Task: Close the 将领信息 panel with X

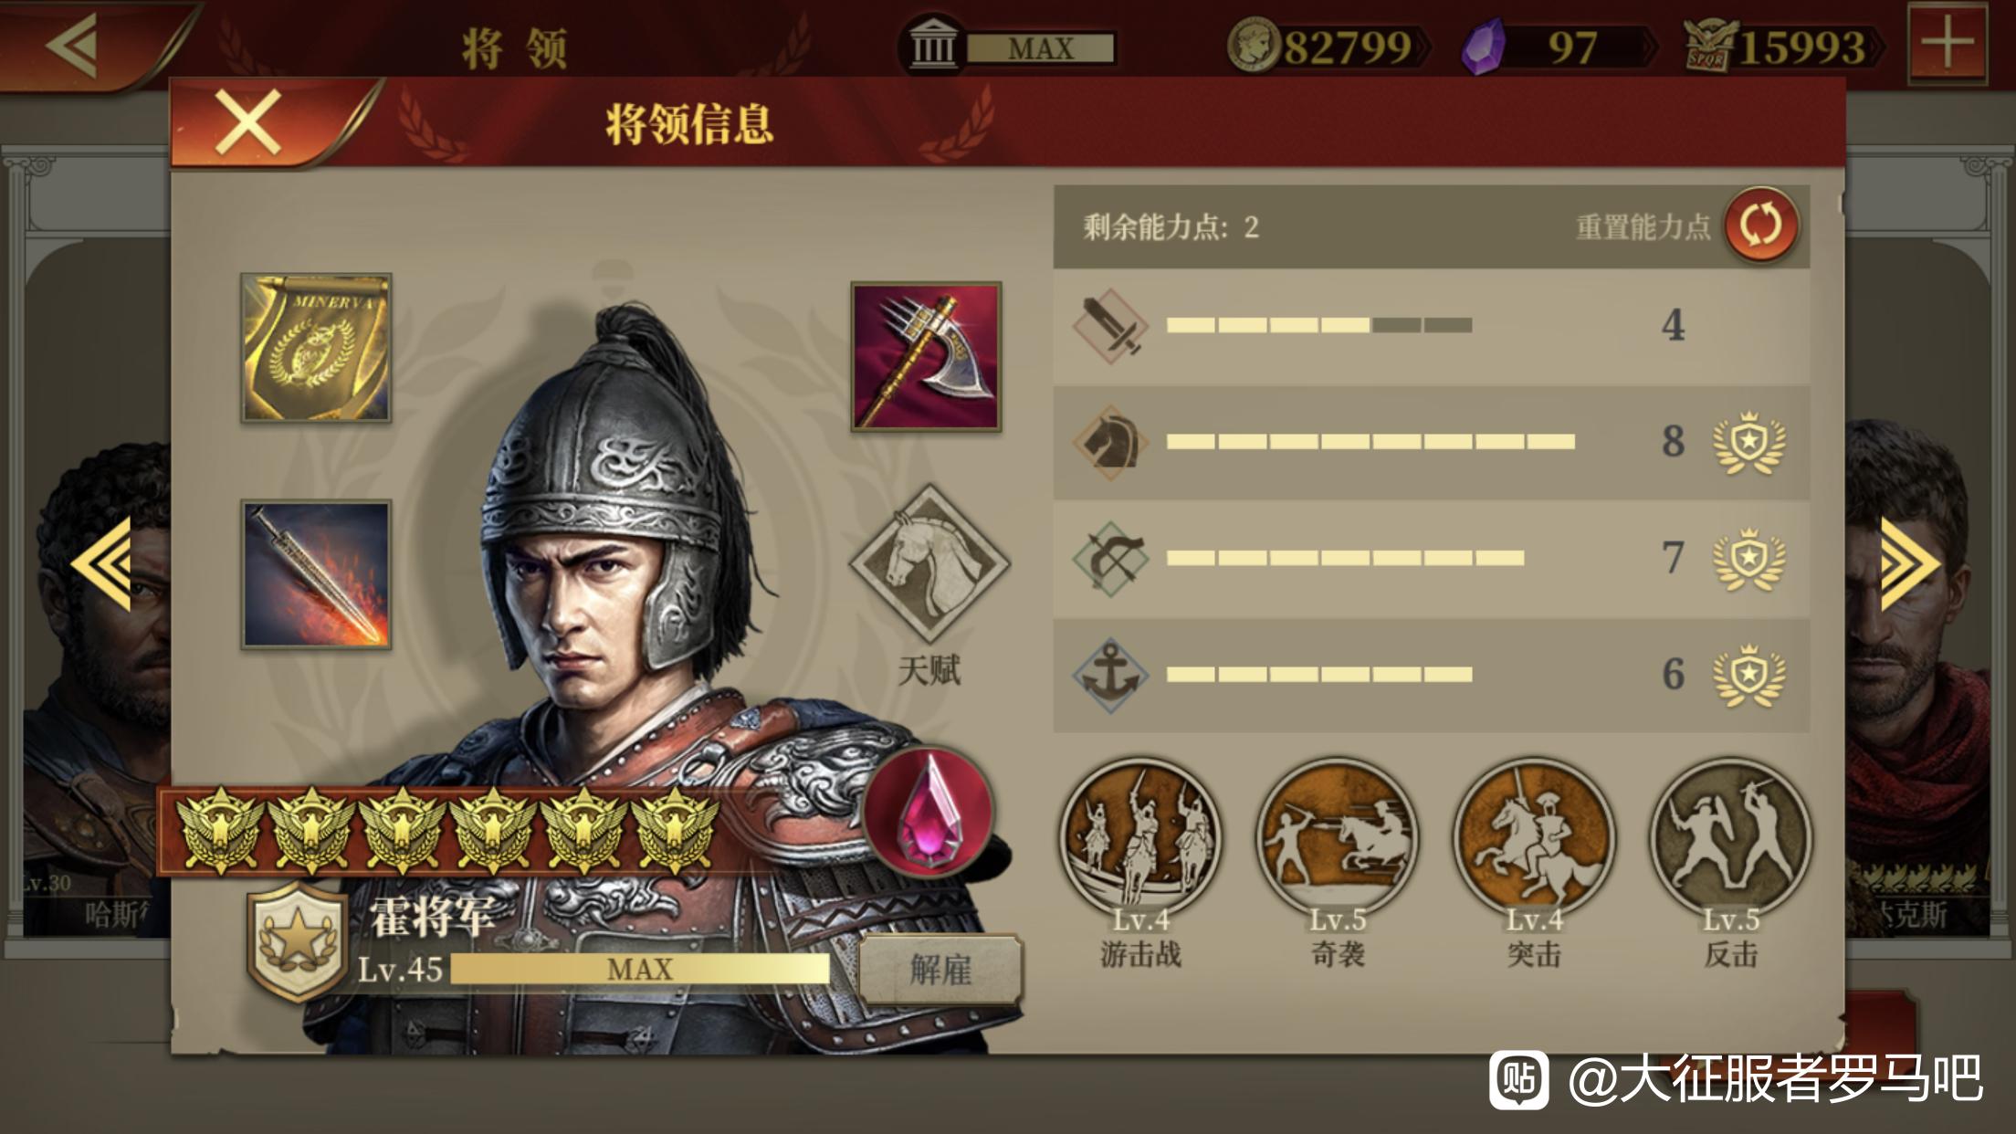Action: click(247, 122)
